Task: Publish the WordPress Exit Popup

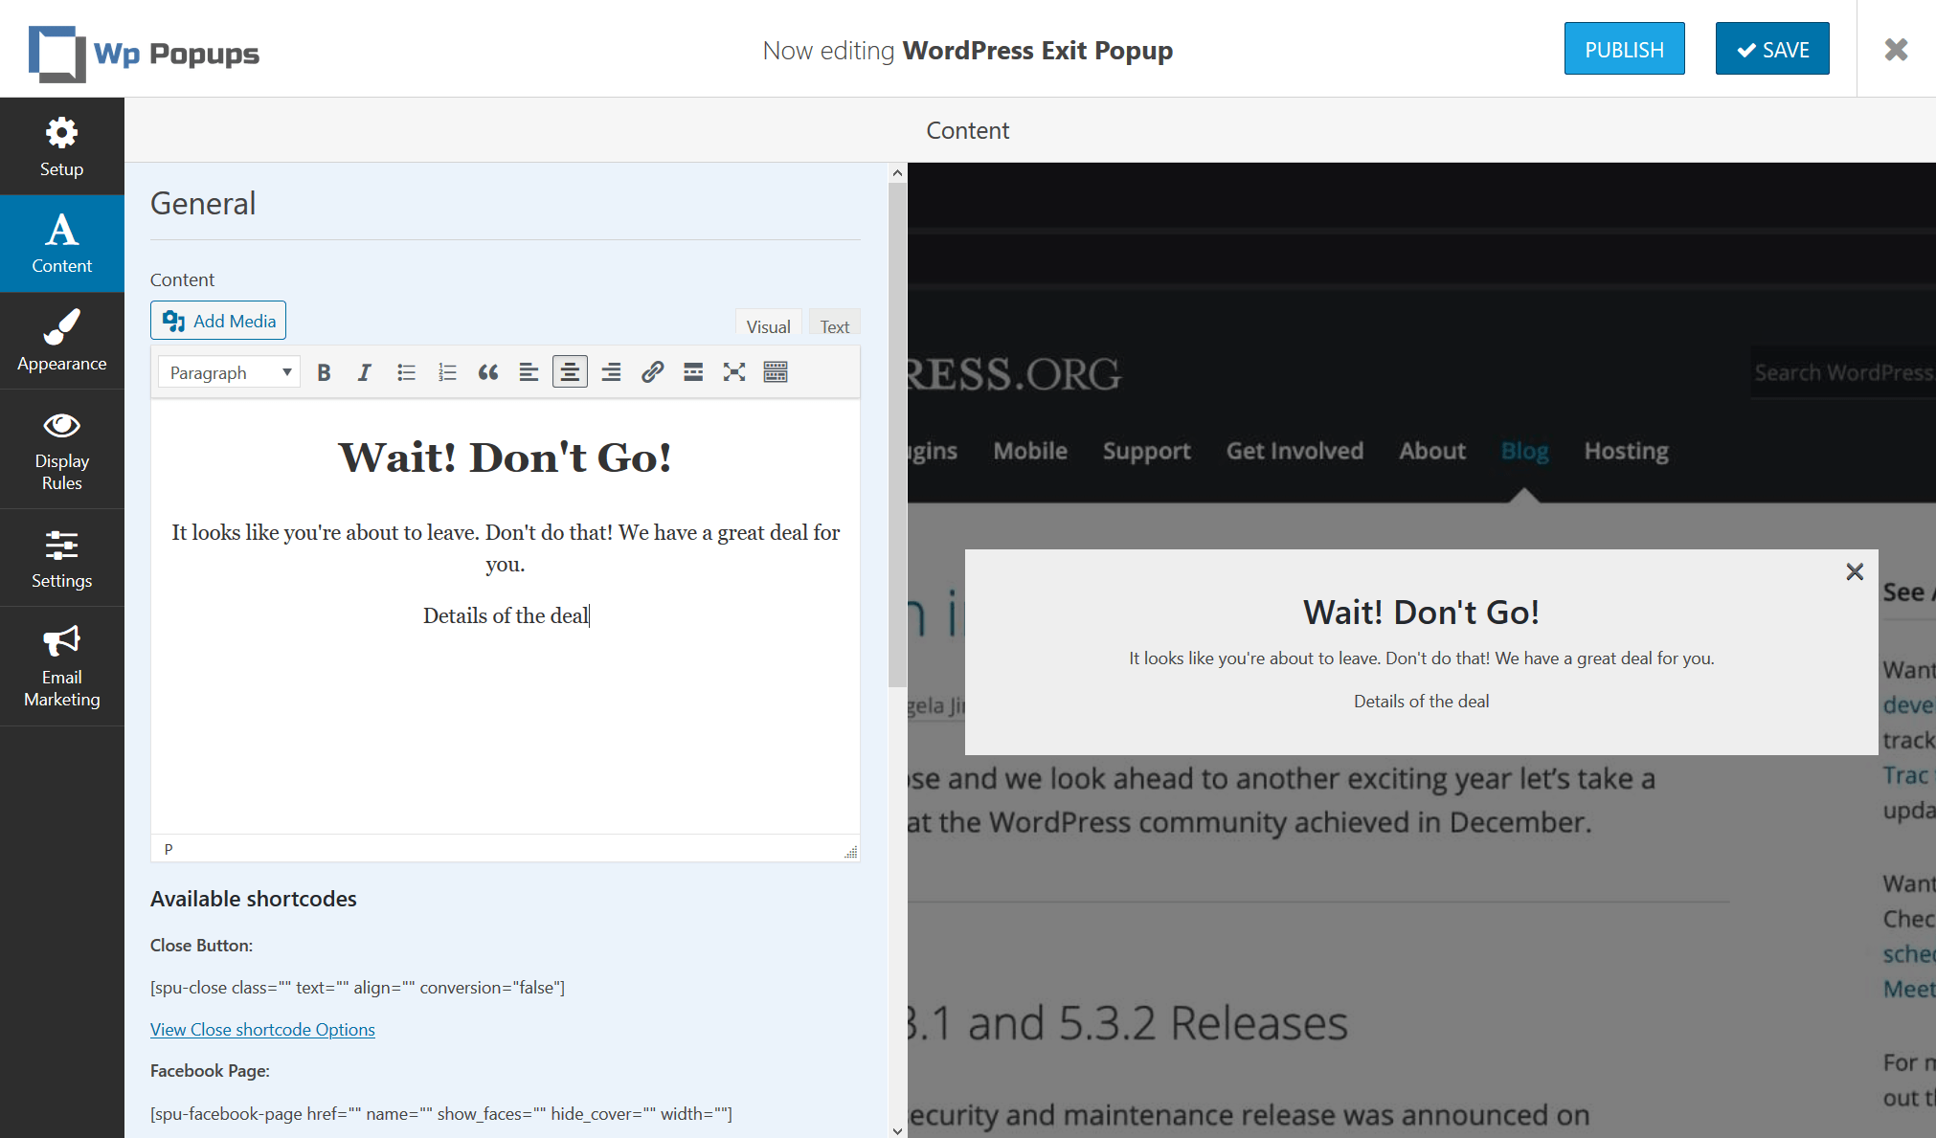Action: point(1624,48)
